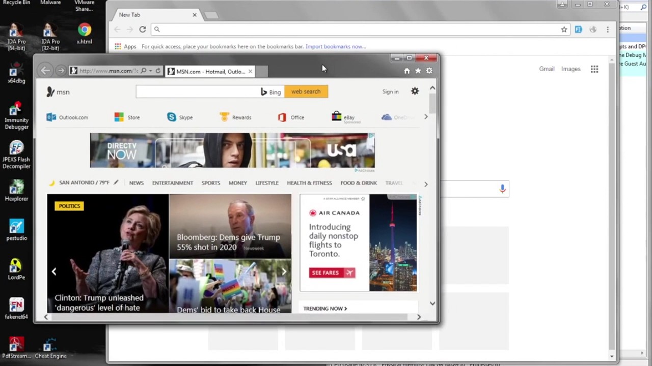
Task: Open the NEWS category on MSN
Action: [x=137, y=183]
